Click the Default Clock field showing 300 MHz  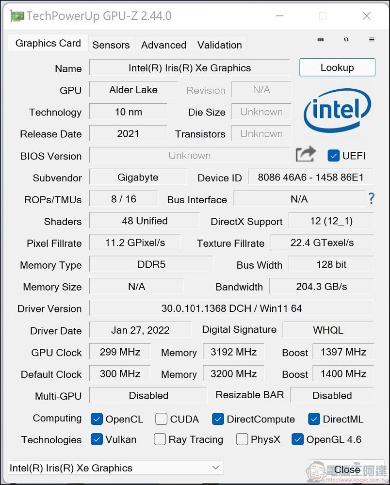click(x=120, y=373)
